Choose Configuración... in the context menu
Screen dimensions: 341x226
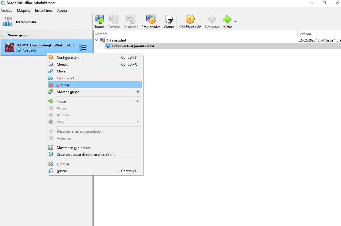coord(95,58)
